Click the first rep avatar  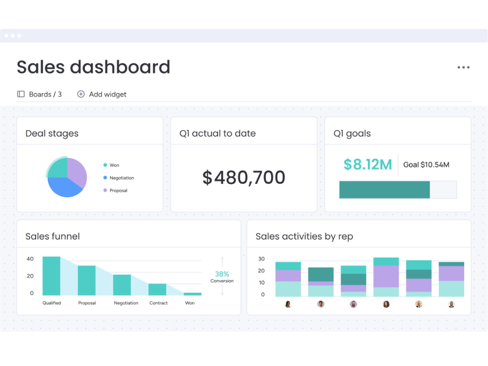tap(288, 304)
